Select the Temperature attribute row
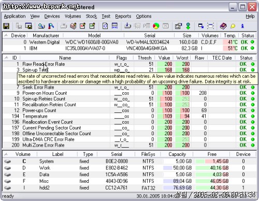The image size is (259, 201). [129, 116]
